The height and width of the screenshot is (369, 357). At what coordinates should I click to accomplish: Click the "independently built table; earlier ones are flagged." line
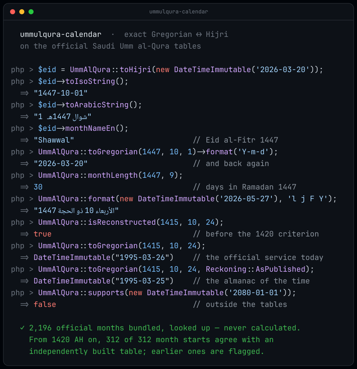point(146,351)
